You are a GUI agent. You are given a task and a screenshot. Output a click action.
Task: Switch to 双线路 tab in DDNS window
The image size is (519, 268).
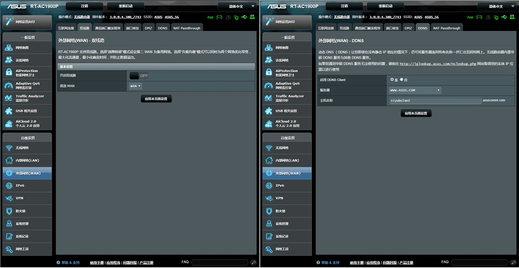[344, 28]
